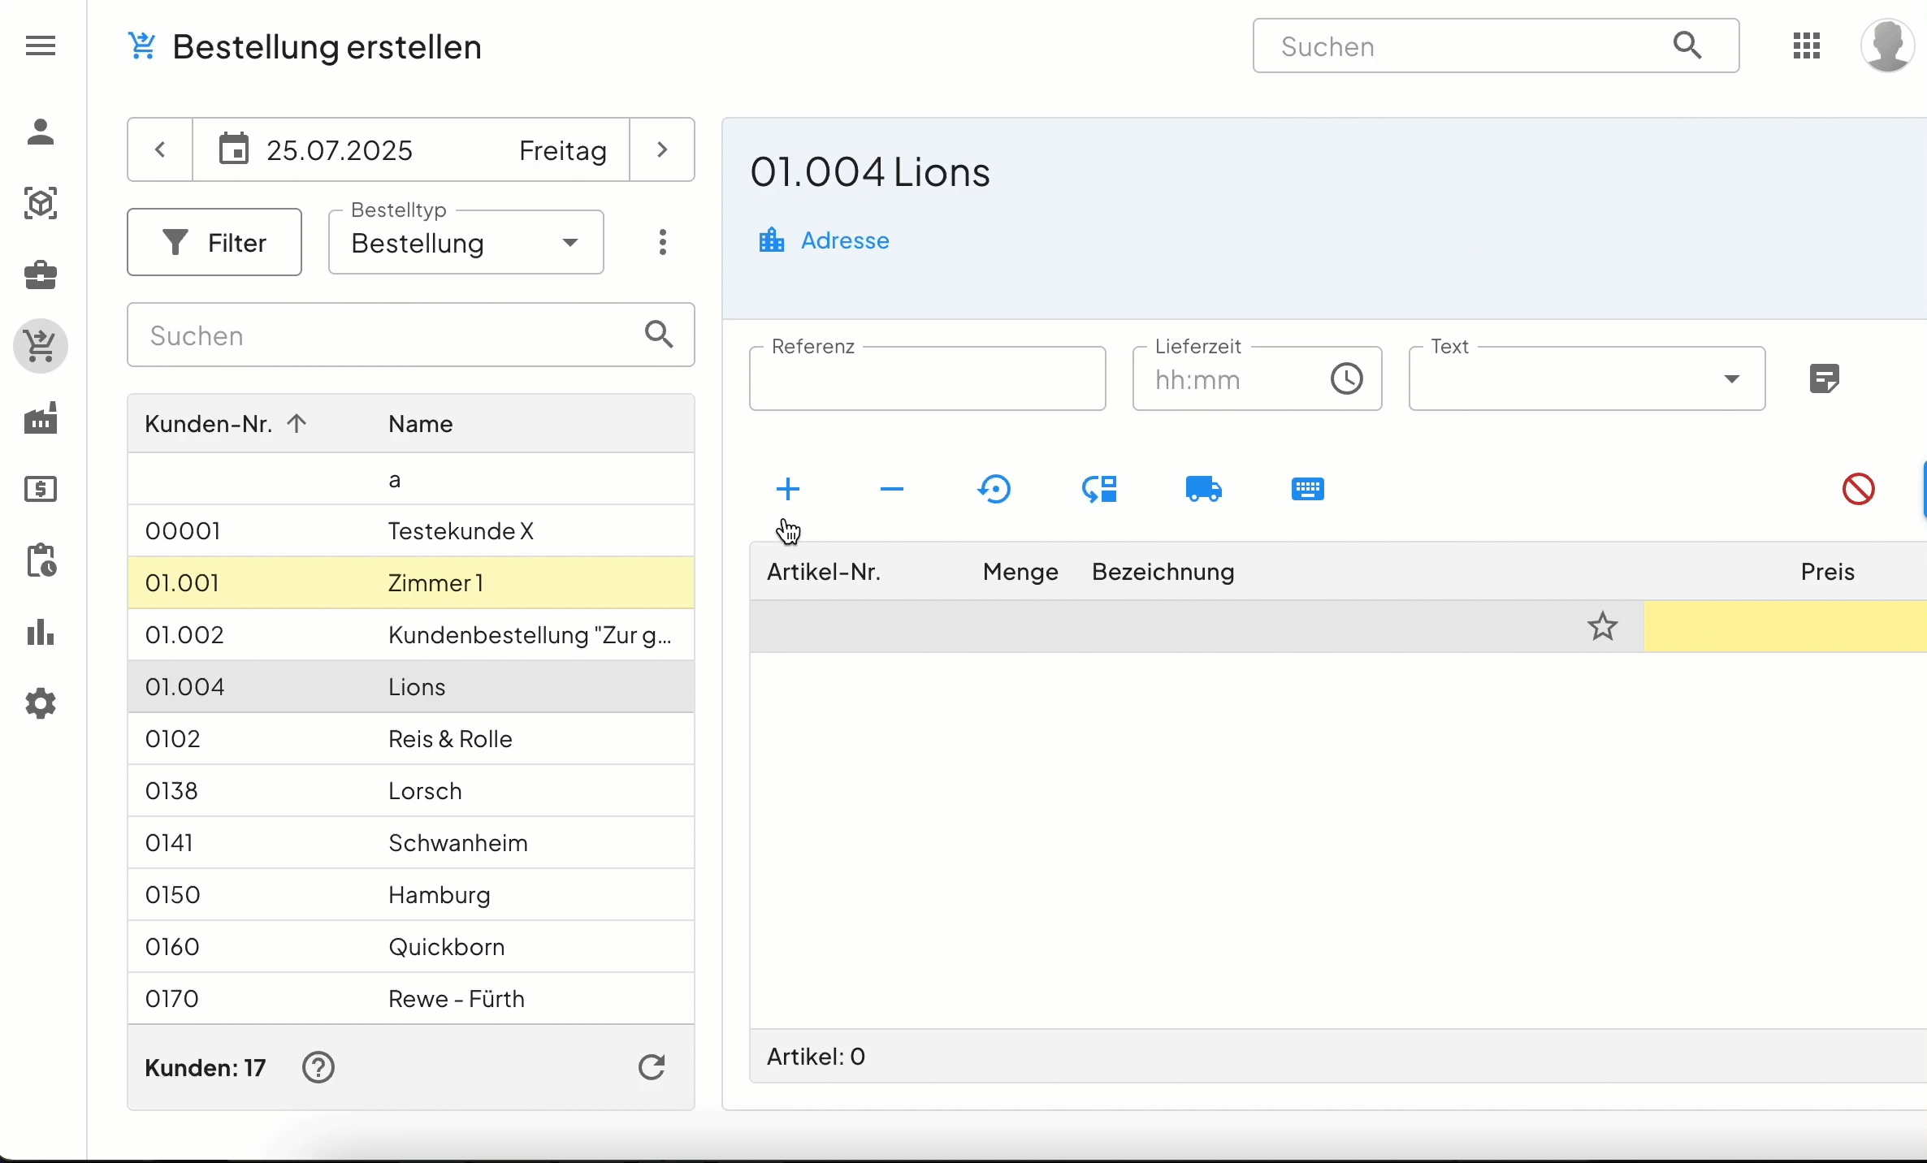Toggle Kunden-Nr. column sort arrow
Image resolution: width=1927 pixels, height=1163 pixels.
[x=297, y=423]
